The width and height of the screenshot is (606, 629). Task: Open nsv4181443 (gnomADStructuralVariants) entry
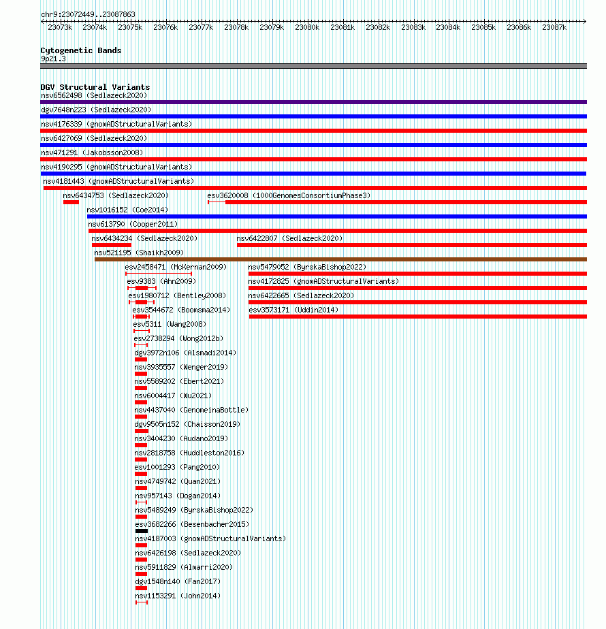[x=118, y=181]
